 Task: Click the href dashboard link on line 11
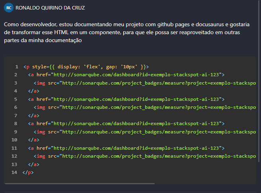coord(126,148)
